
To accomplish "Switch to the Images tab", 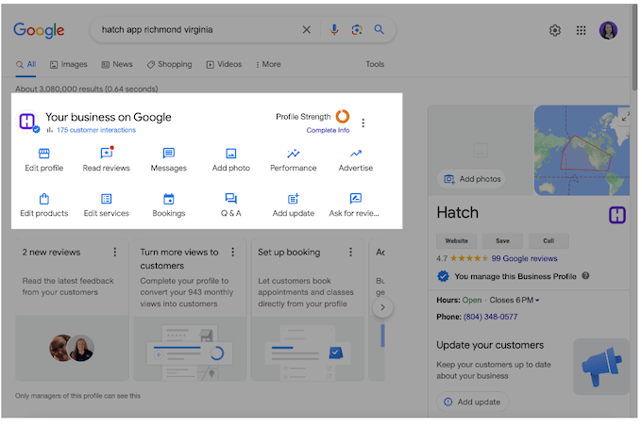I will [x=68, y=65].
